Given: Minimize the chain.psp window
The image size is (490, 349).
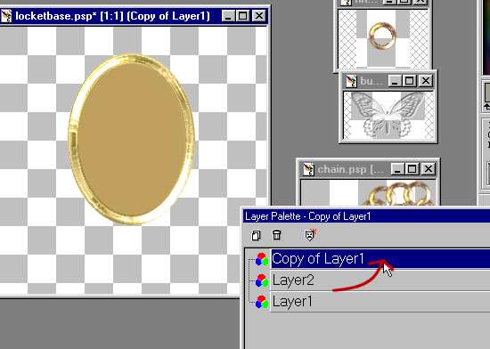Looking at the screenshot, I should click(x=397, y=169).
